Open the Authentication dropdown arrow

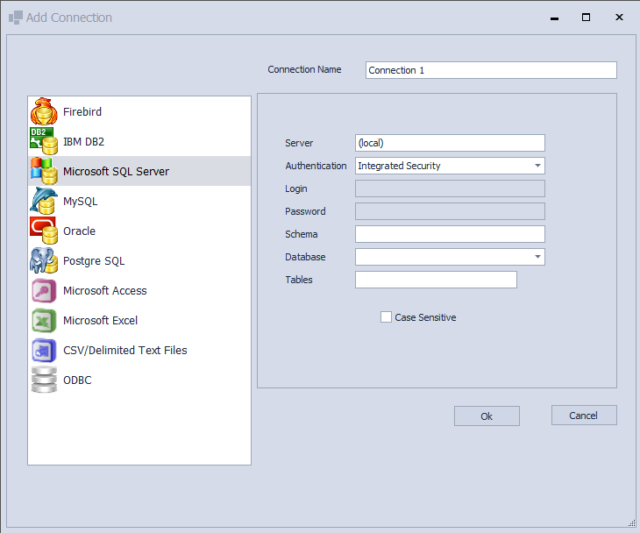point(537,166)
